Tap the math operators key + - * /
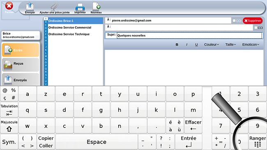The image size is (267, 150). tap(221, 142)
